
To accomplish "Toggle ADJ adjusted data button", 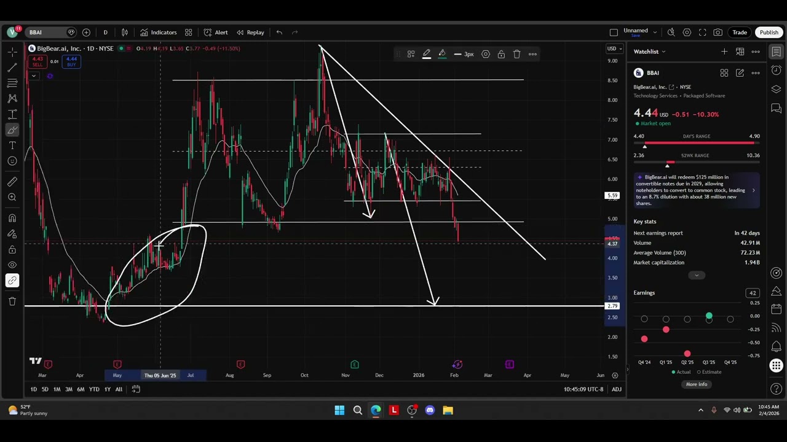I will [617, 389].
